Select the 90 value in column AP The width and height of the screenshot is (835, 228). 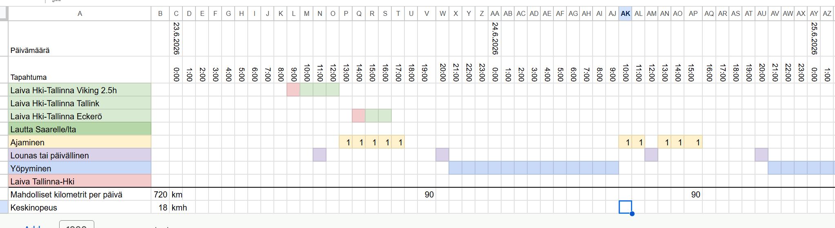tap(693, 194)
